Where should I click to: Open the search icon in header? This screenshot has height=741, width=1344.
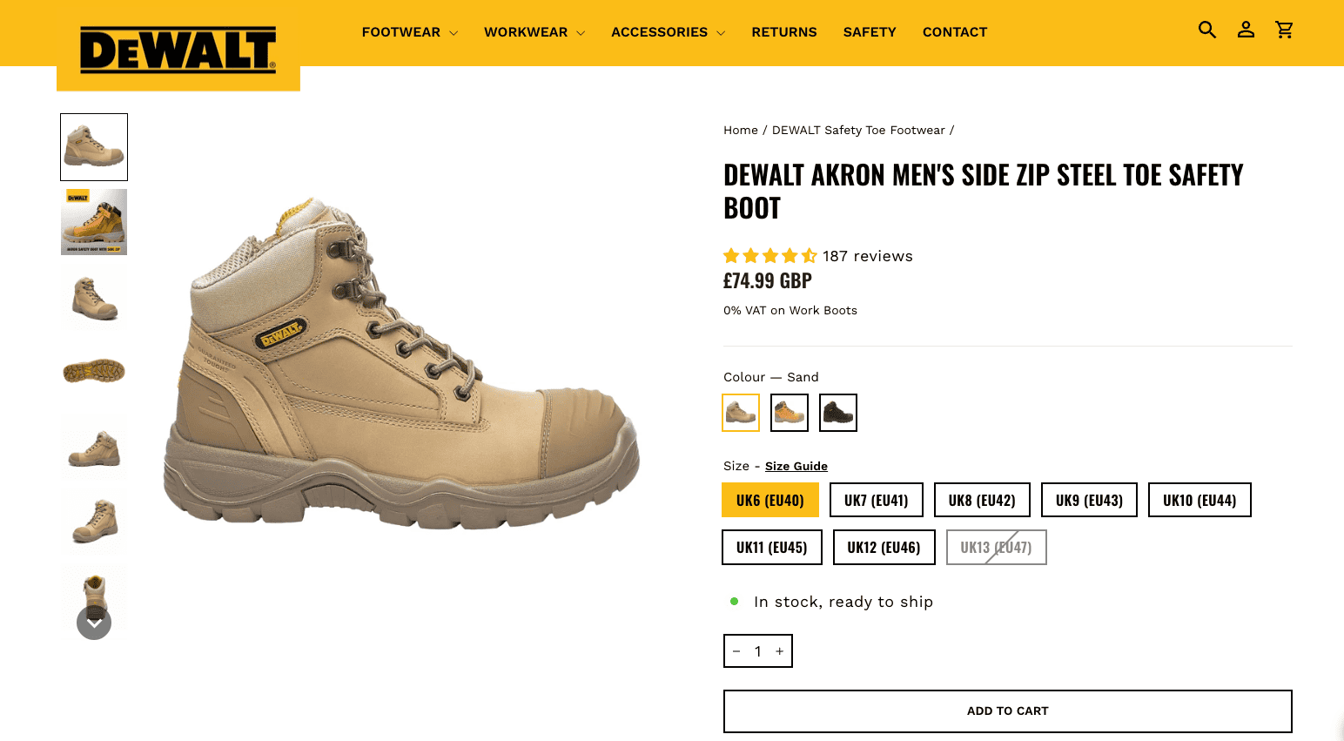click(1207, 30)
